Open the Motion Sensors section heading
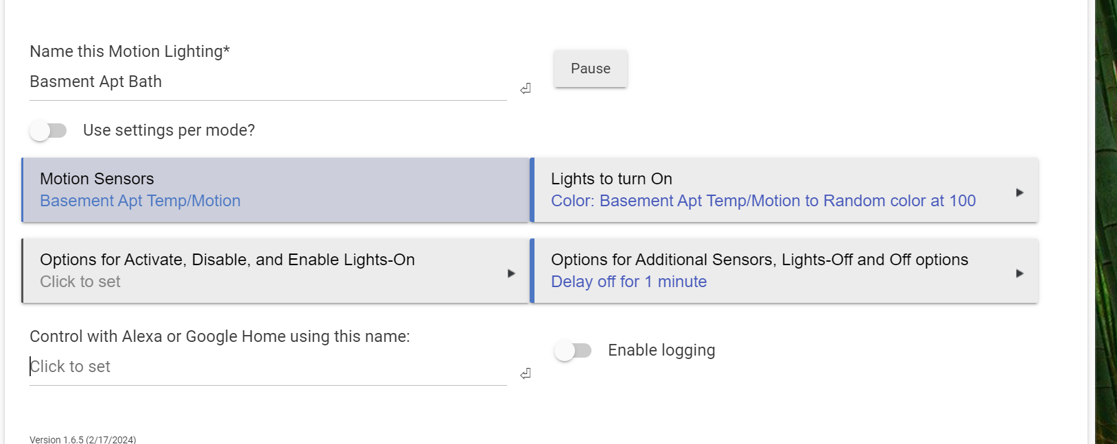 tap(97, 179)
